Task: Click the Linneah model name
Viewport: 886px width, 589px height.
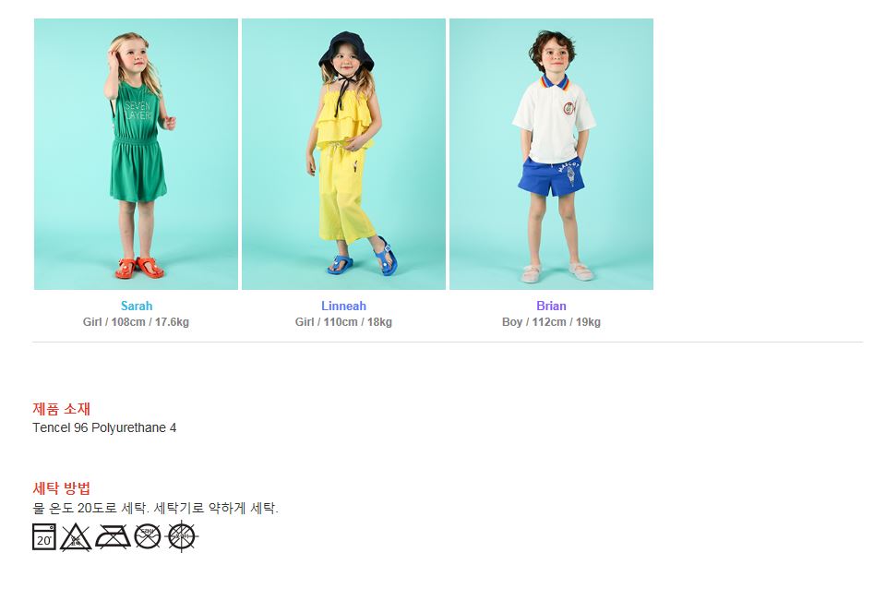Action: [343, 306]
